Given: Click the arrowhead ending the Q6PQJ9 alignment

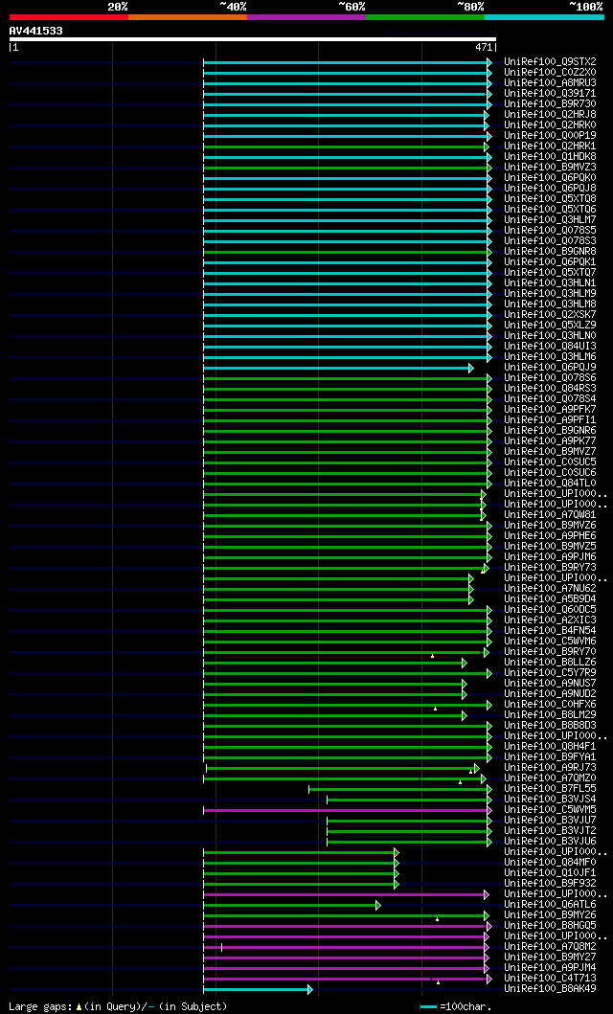Looking at the screenshot, I should 471,368.
